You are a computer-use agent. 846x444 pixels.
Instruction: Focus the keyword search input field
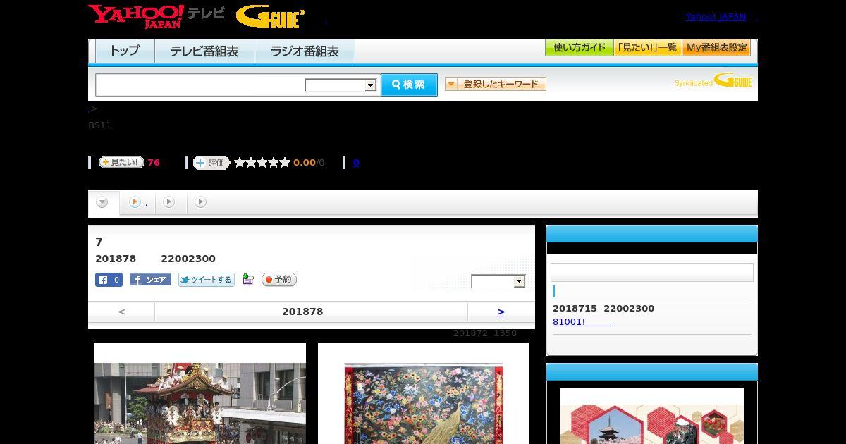tap(200, 85)
